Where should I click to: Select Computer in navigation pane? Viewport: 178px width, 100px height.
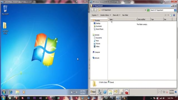[x=96, y=52]
